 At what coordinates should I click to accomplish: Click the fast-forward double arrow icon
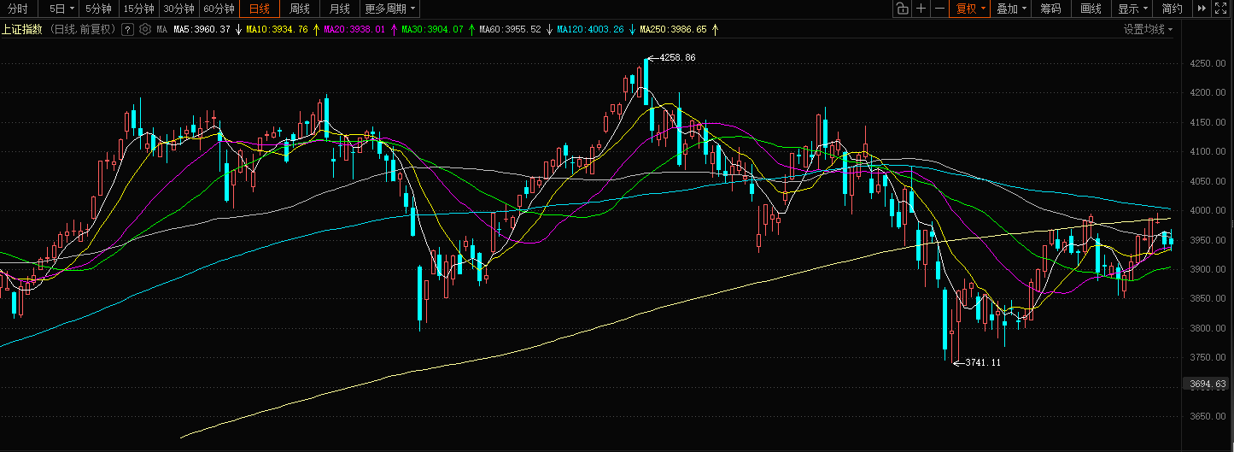[1201, 9]
